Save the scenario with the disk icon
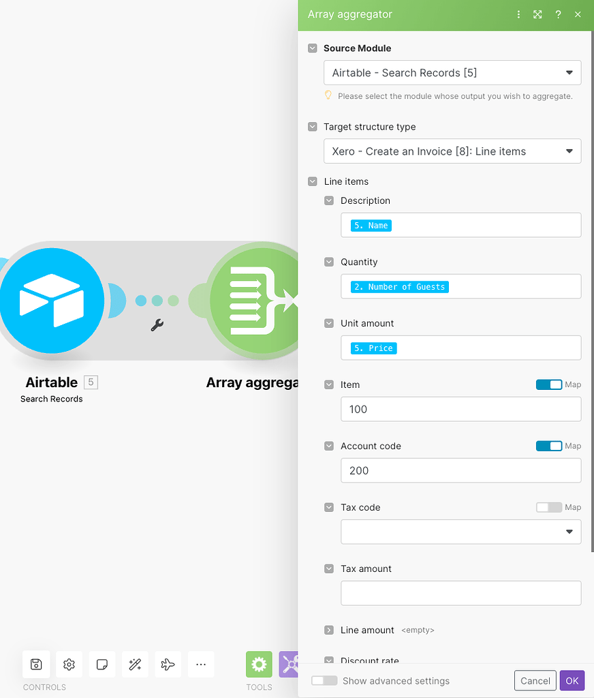 coord(36,665)
